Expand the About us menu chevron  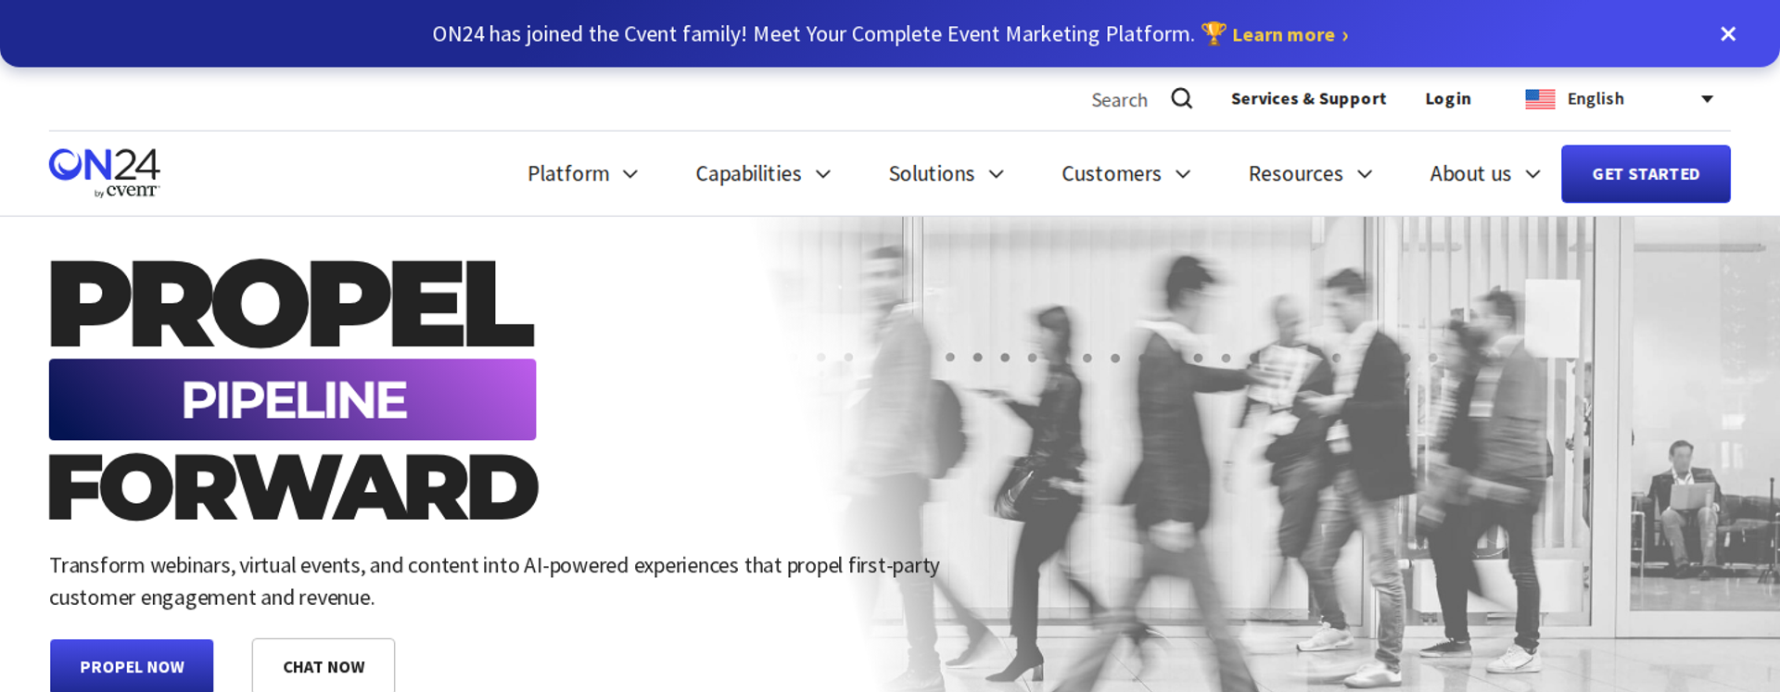pos(1533,174)
